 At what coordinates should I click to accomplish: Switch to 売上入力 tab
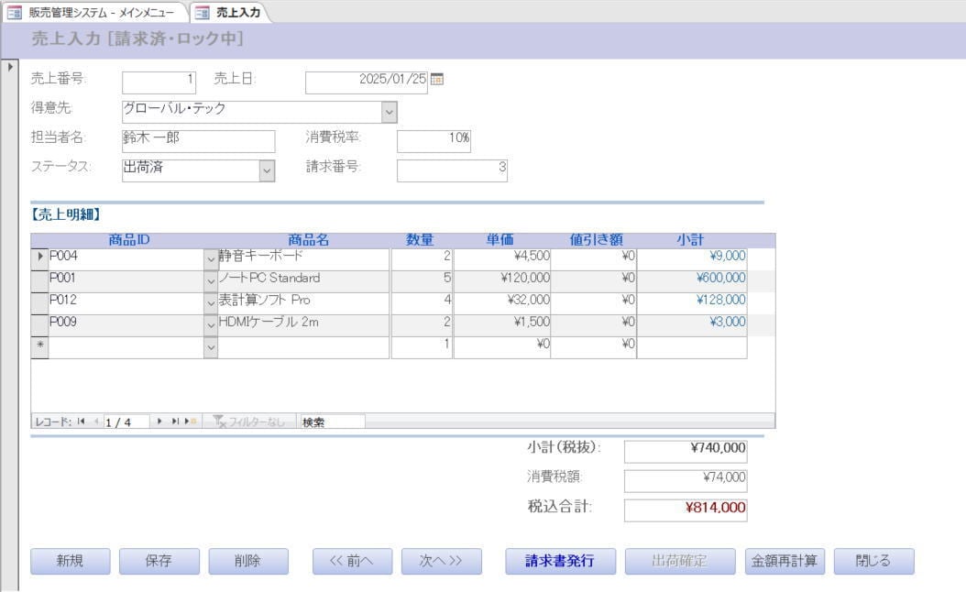pos(230,12)
